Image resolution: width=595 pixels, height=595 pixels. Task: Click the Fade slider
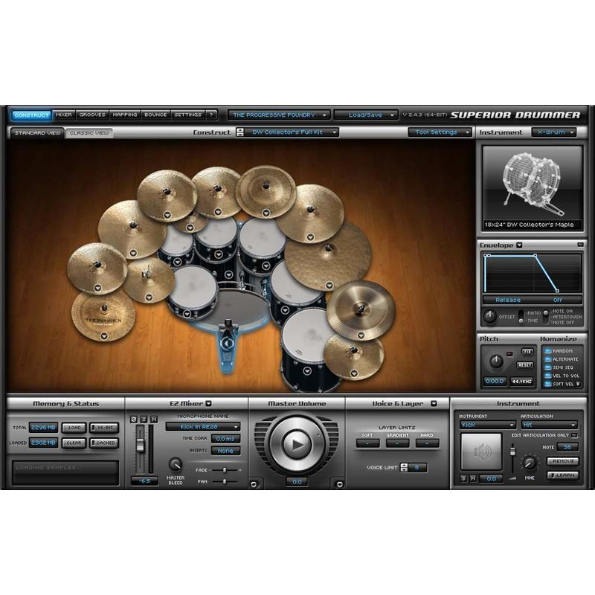(225, 470)
